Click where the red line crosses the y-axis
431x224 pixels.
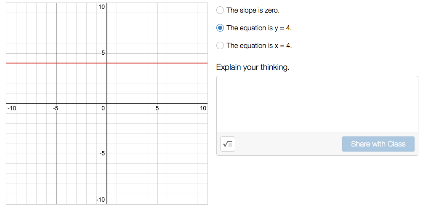(107, 63)
